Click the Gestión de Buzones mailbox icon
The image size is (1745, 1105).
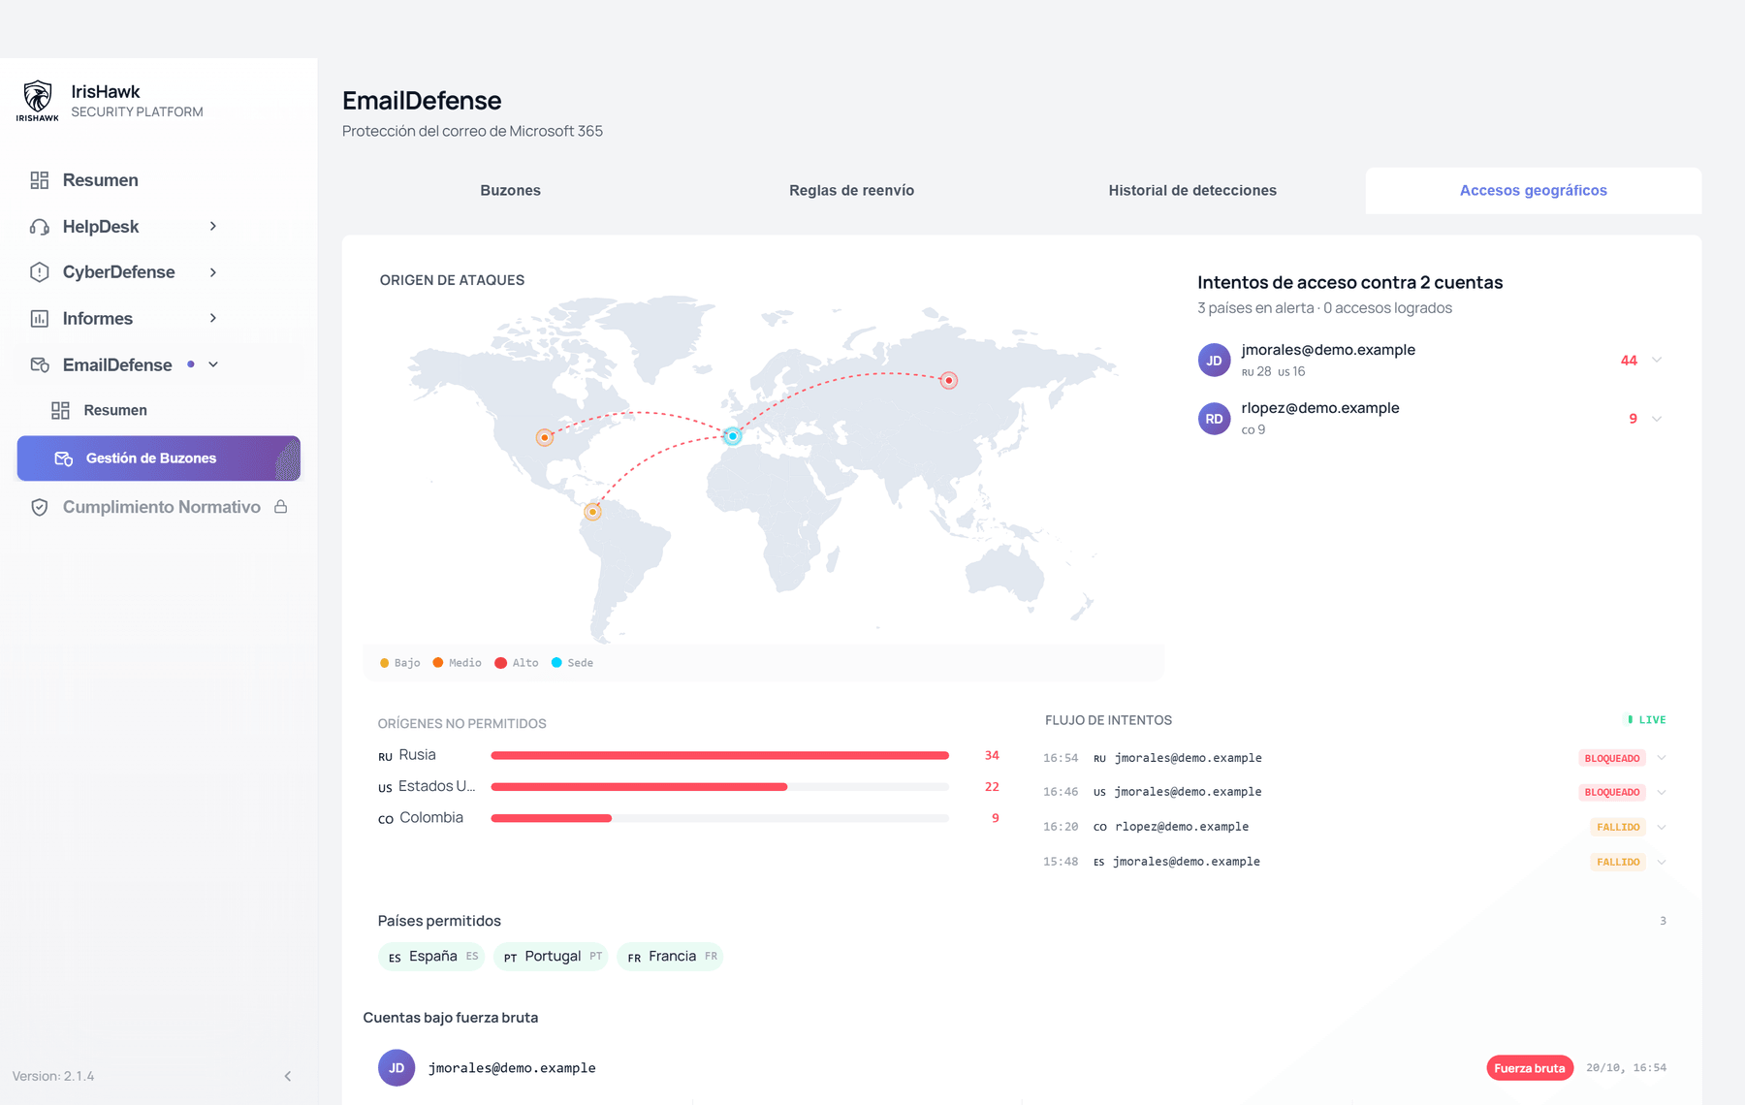[x=64, y=458]
